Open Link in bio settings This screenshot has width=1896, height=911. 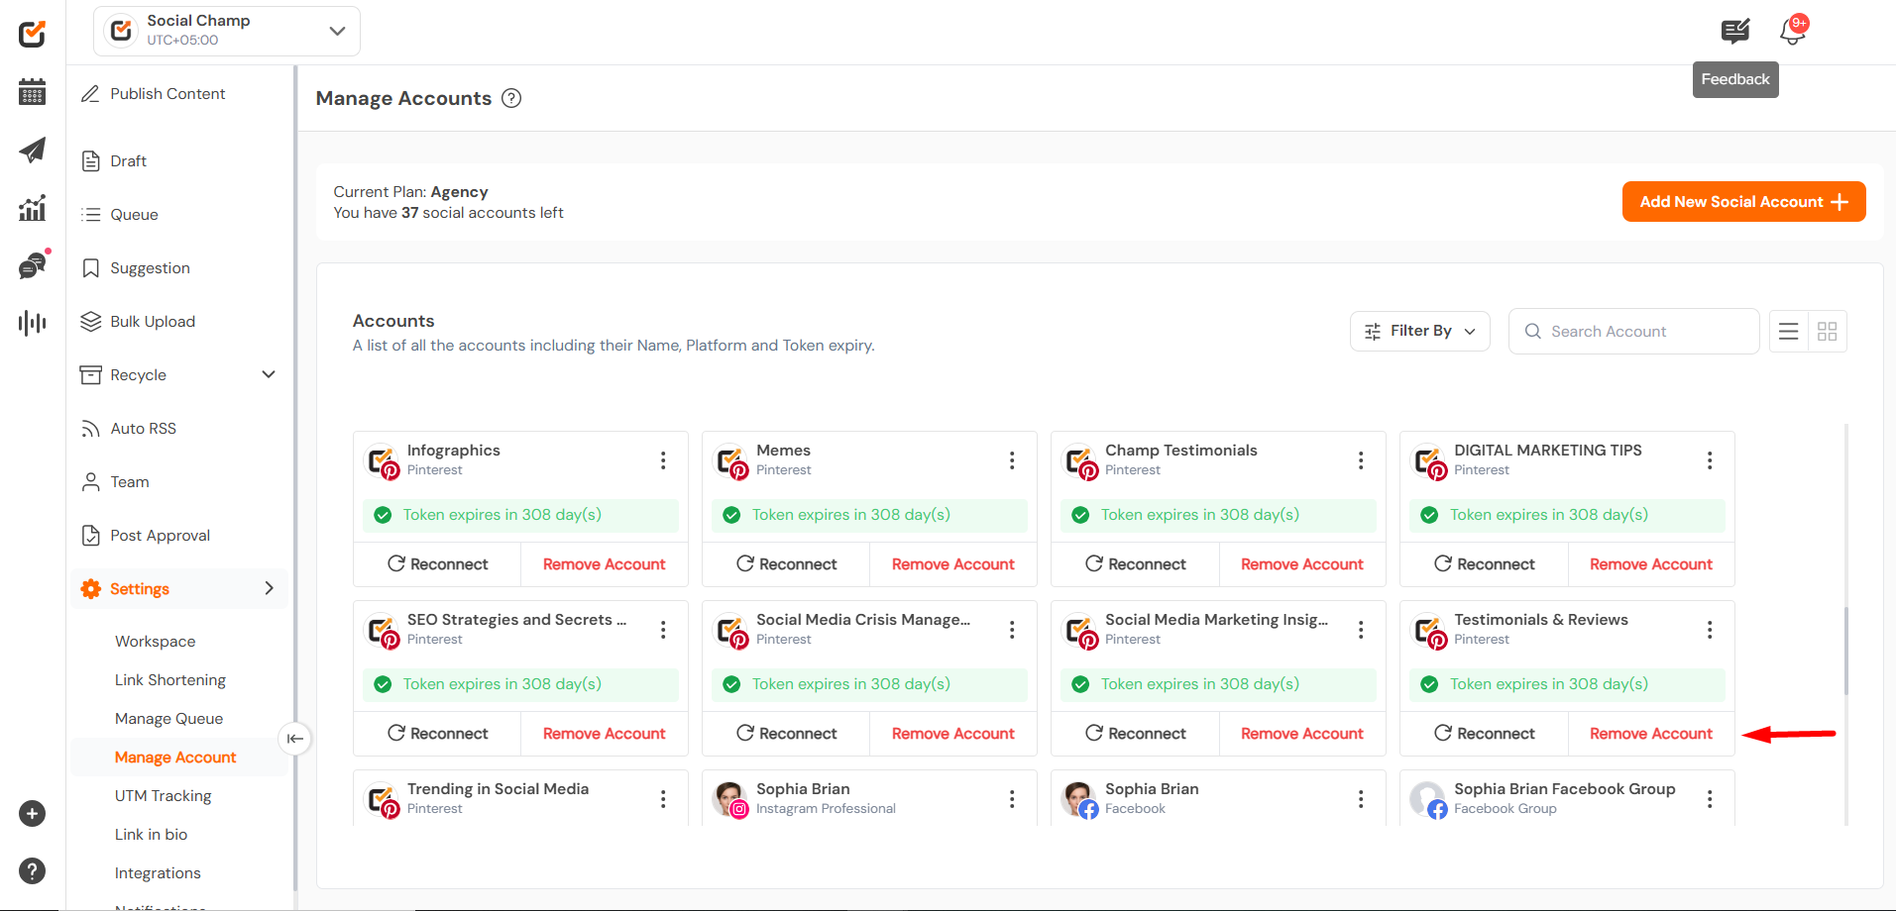tap(151, 834)
